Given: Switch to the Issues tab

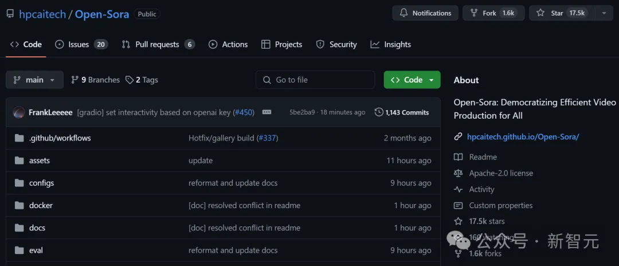Looking at the screenshot, I should [81, 45].
